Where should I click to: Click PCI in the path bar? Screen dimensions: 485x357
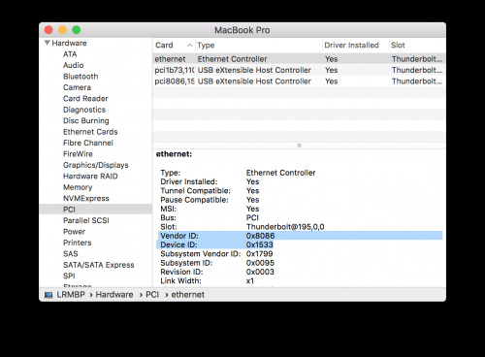pos(152,295)
